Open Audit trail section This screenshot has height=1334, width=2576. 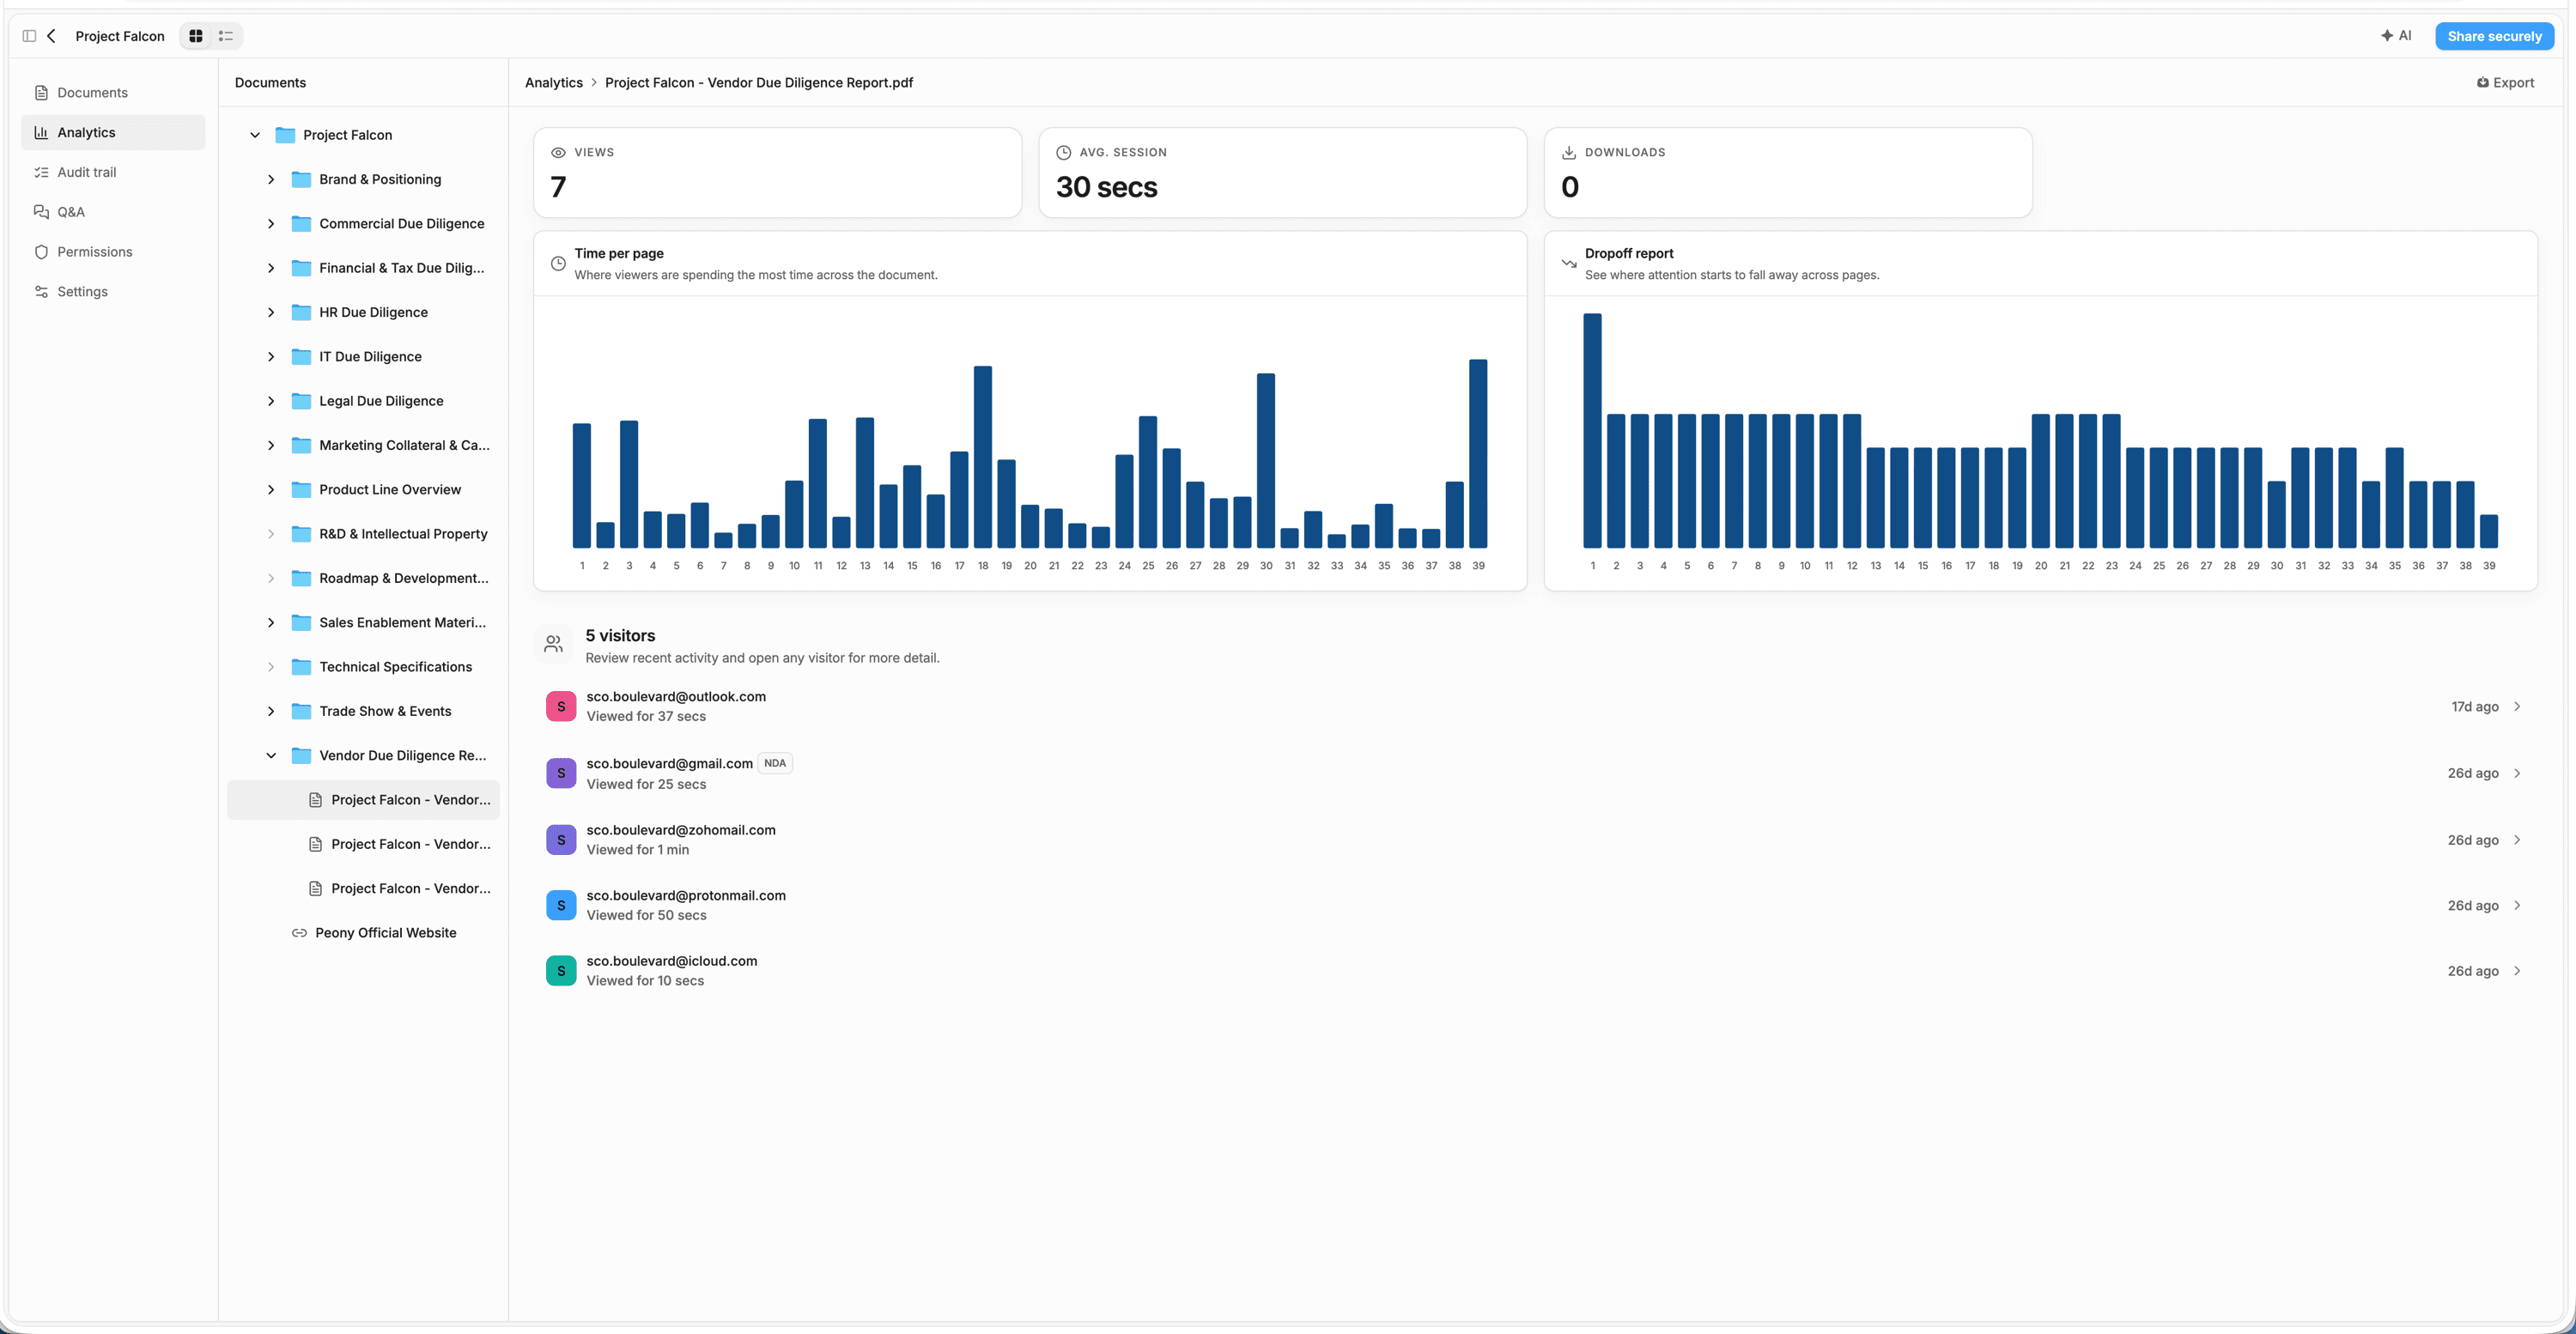click(x=113, y=172)
